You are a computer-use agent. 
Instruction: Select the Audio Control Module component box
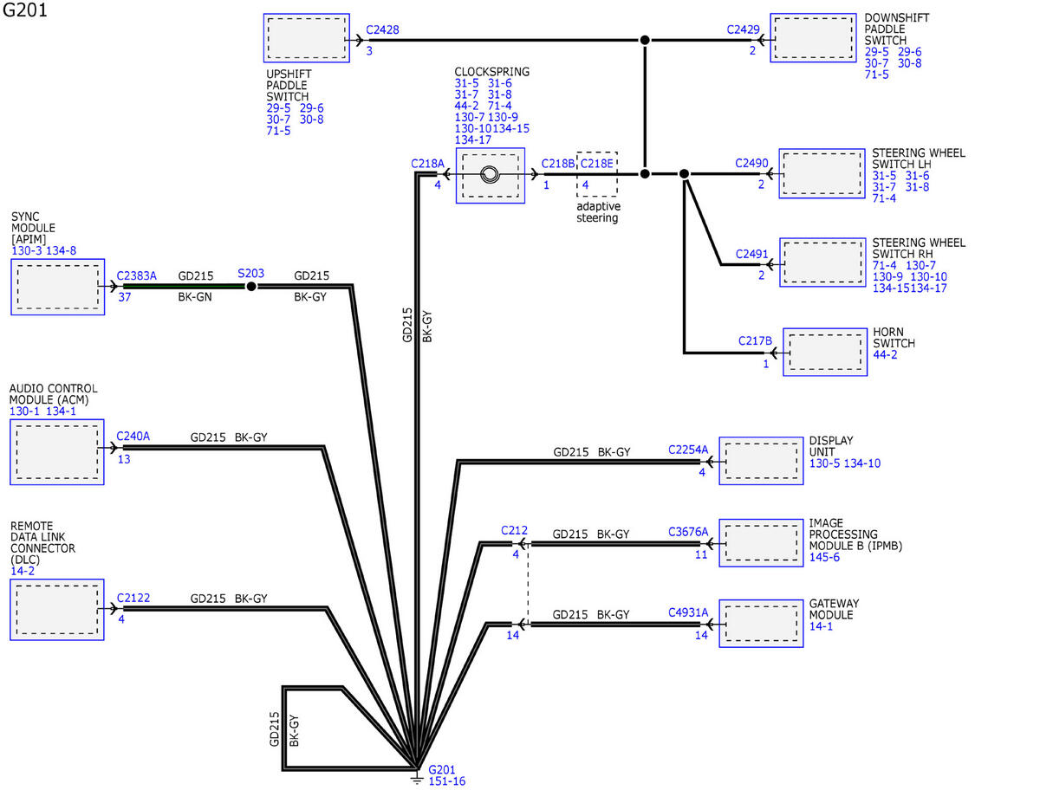point(57,449)
